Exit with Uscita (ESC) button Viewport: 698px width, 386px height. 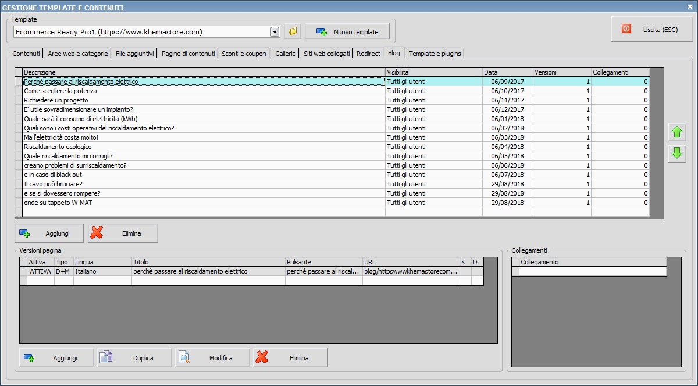(651, 29)
